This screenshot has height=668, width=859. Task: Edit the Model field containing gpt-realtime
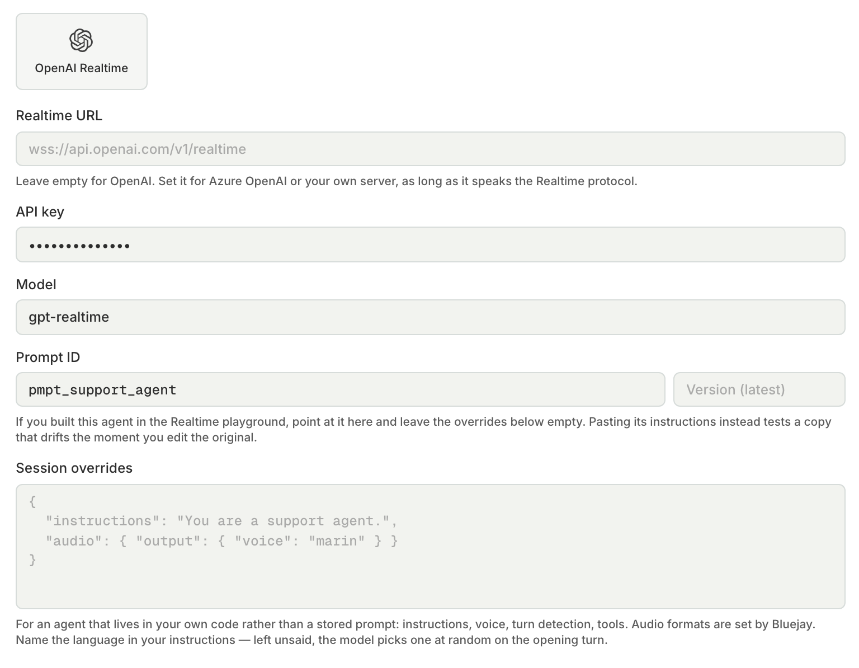coord(430,317)
